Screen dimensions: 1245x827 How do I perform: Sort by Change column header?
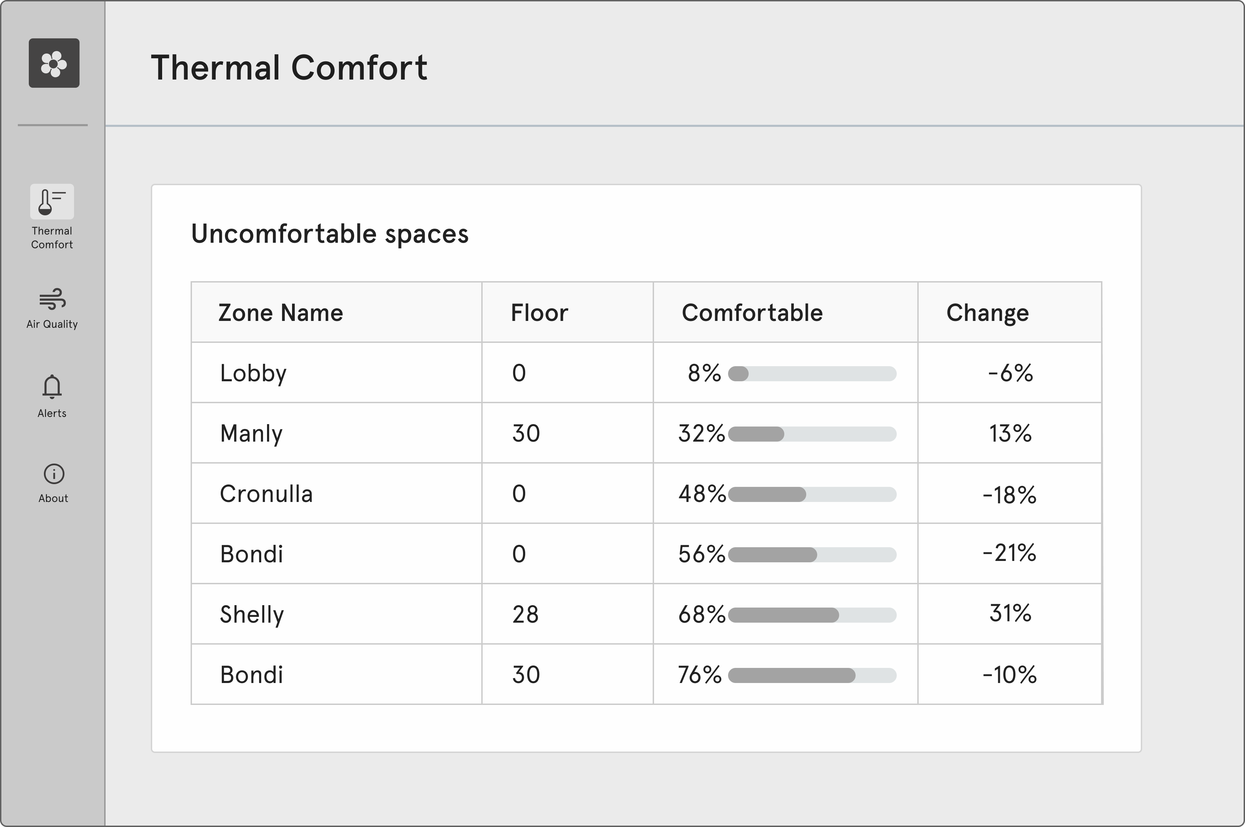(x=987, y=313)
